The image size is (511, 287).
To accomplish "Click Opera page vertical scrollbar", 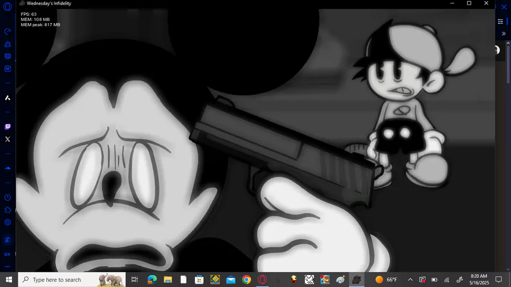I will 508,64.
